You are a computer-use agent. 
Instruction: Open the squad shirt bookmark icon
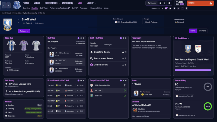click(x=170, y=8)
